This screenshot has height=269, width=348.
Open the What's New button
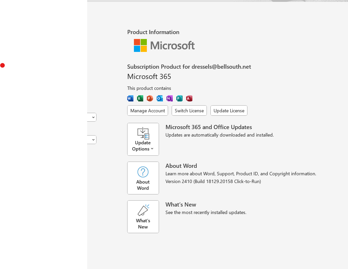(x=143, y=217)
